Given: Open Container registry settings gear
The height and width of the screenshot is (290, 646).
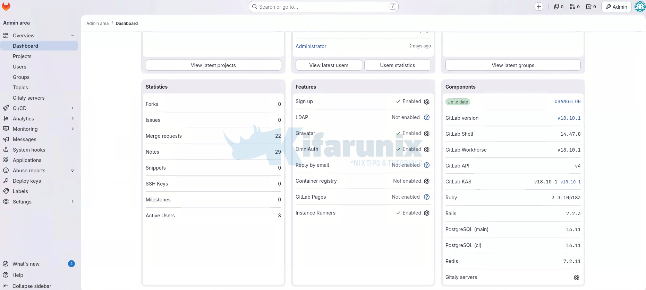Looking at the screenshot, I should [427, 181].
